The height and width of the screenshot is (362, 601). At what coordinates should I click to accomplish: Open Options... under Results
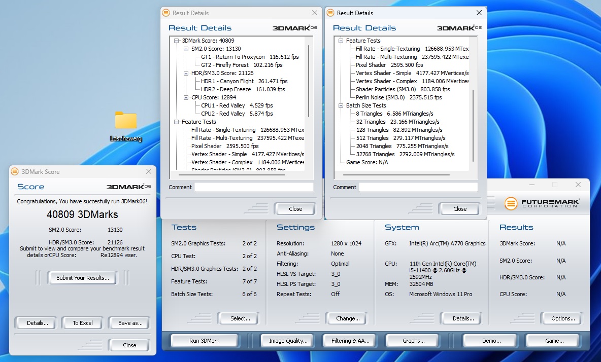point(562,318)
